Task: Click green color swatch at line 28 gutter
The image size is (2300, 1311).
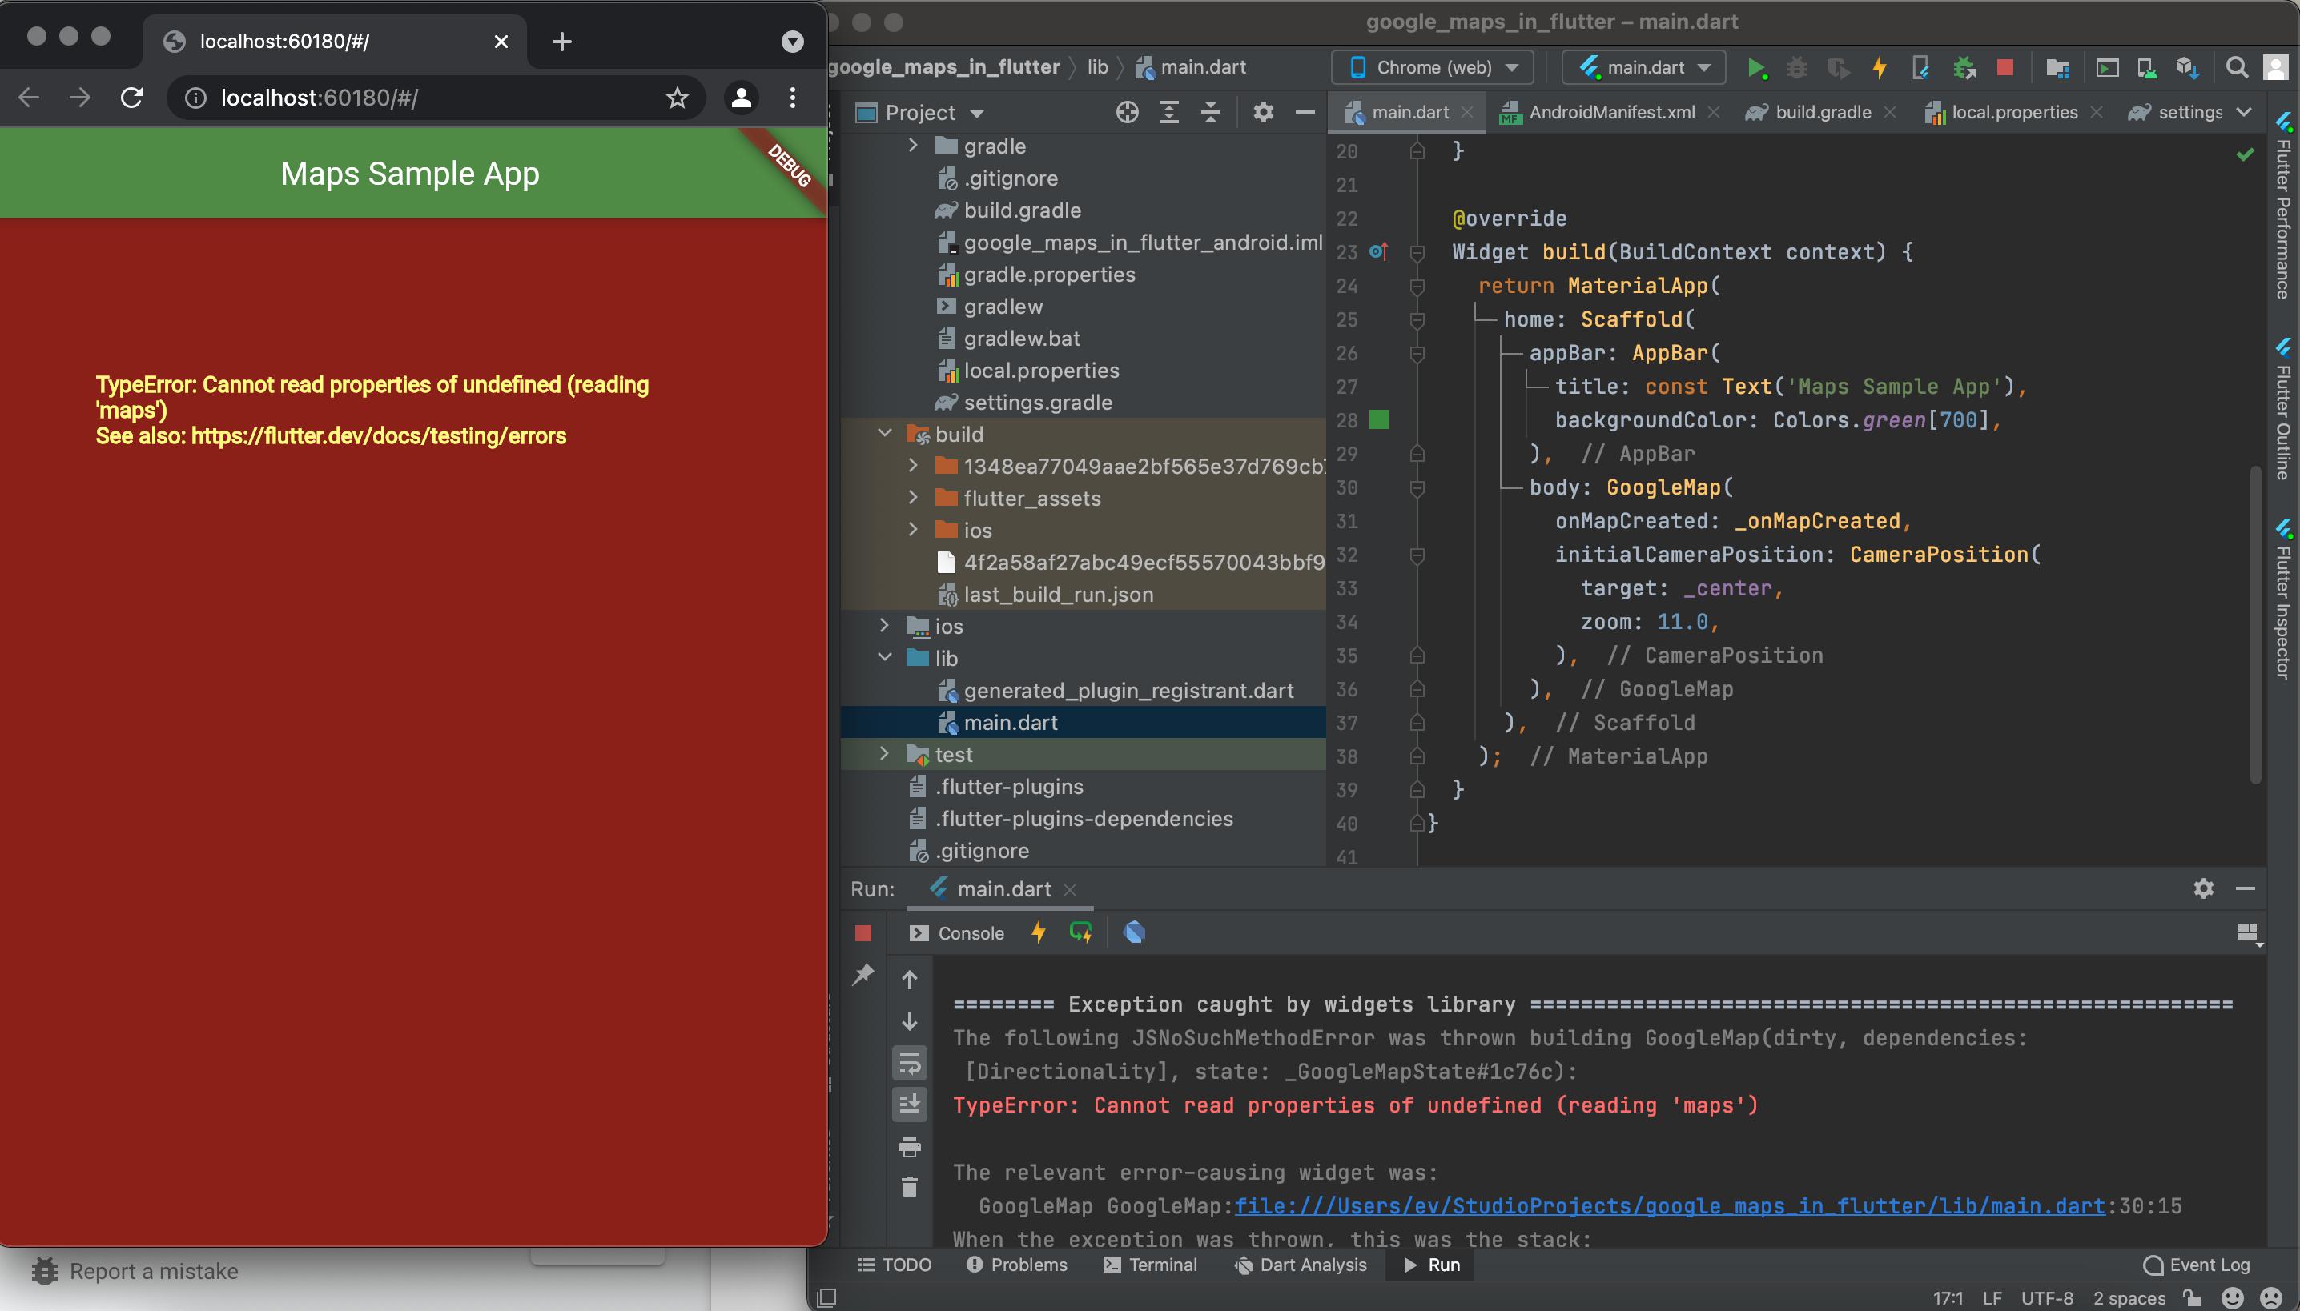Action: [1378, 419]
